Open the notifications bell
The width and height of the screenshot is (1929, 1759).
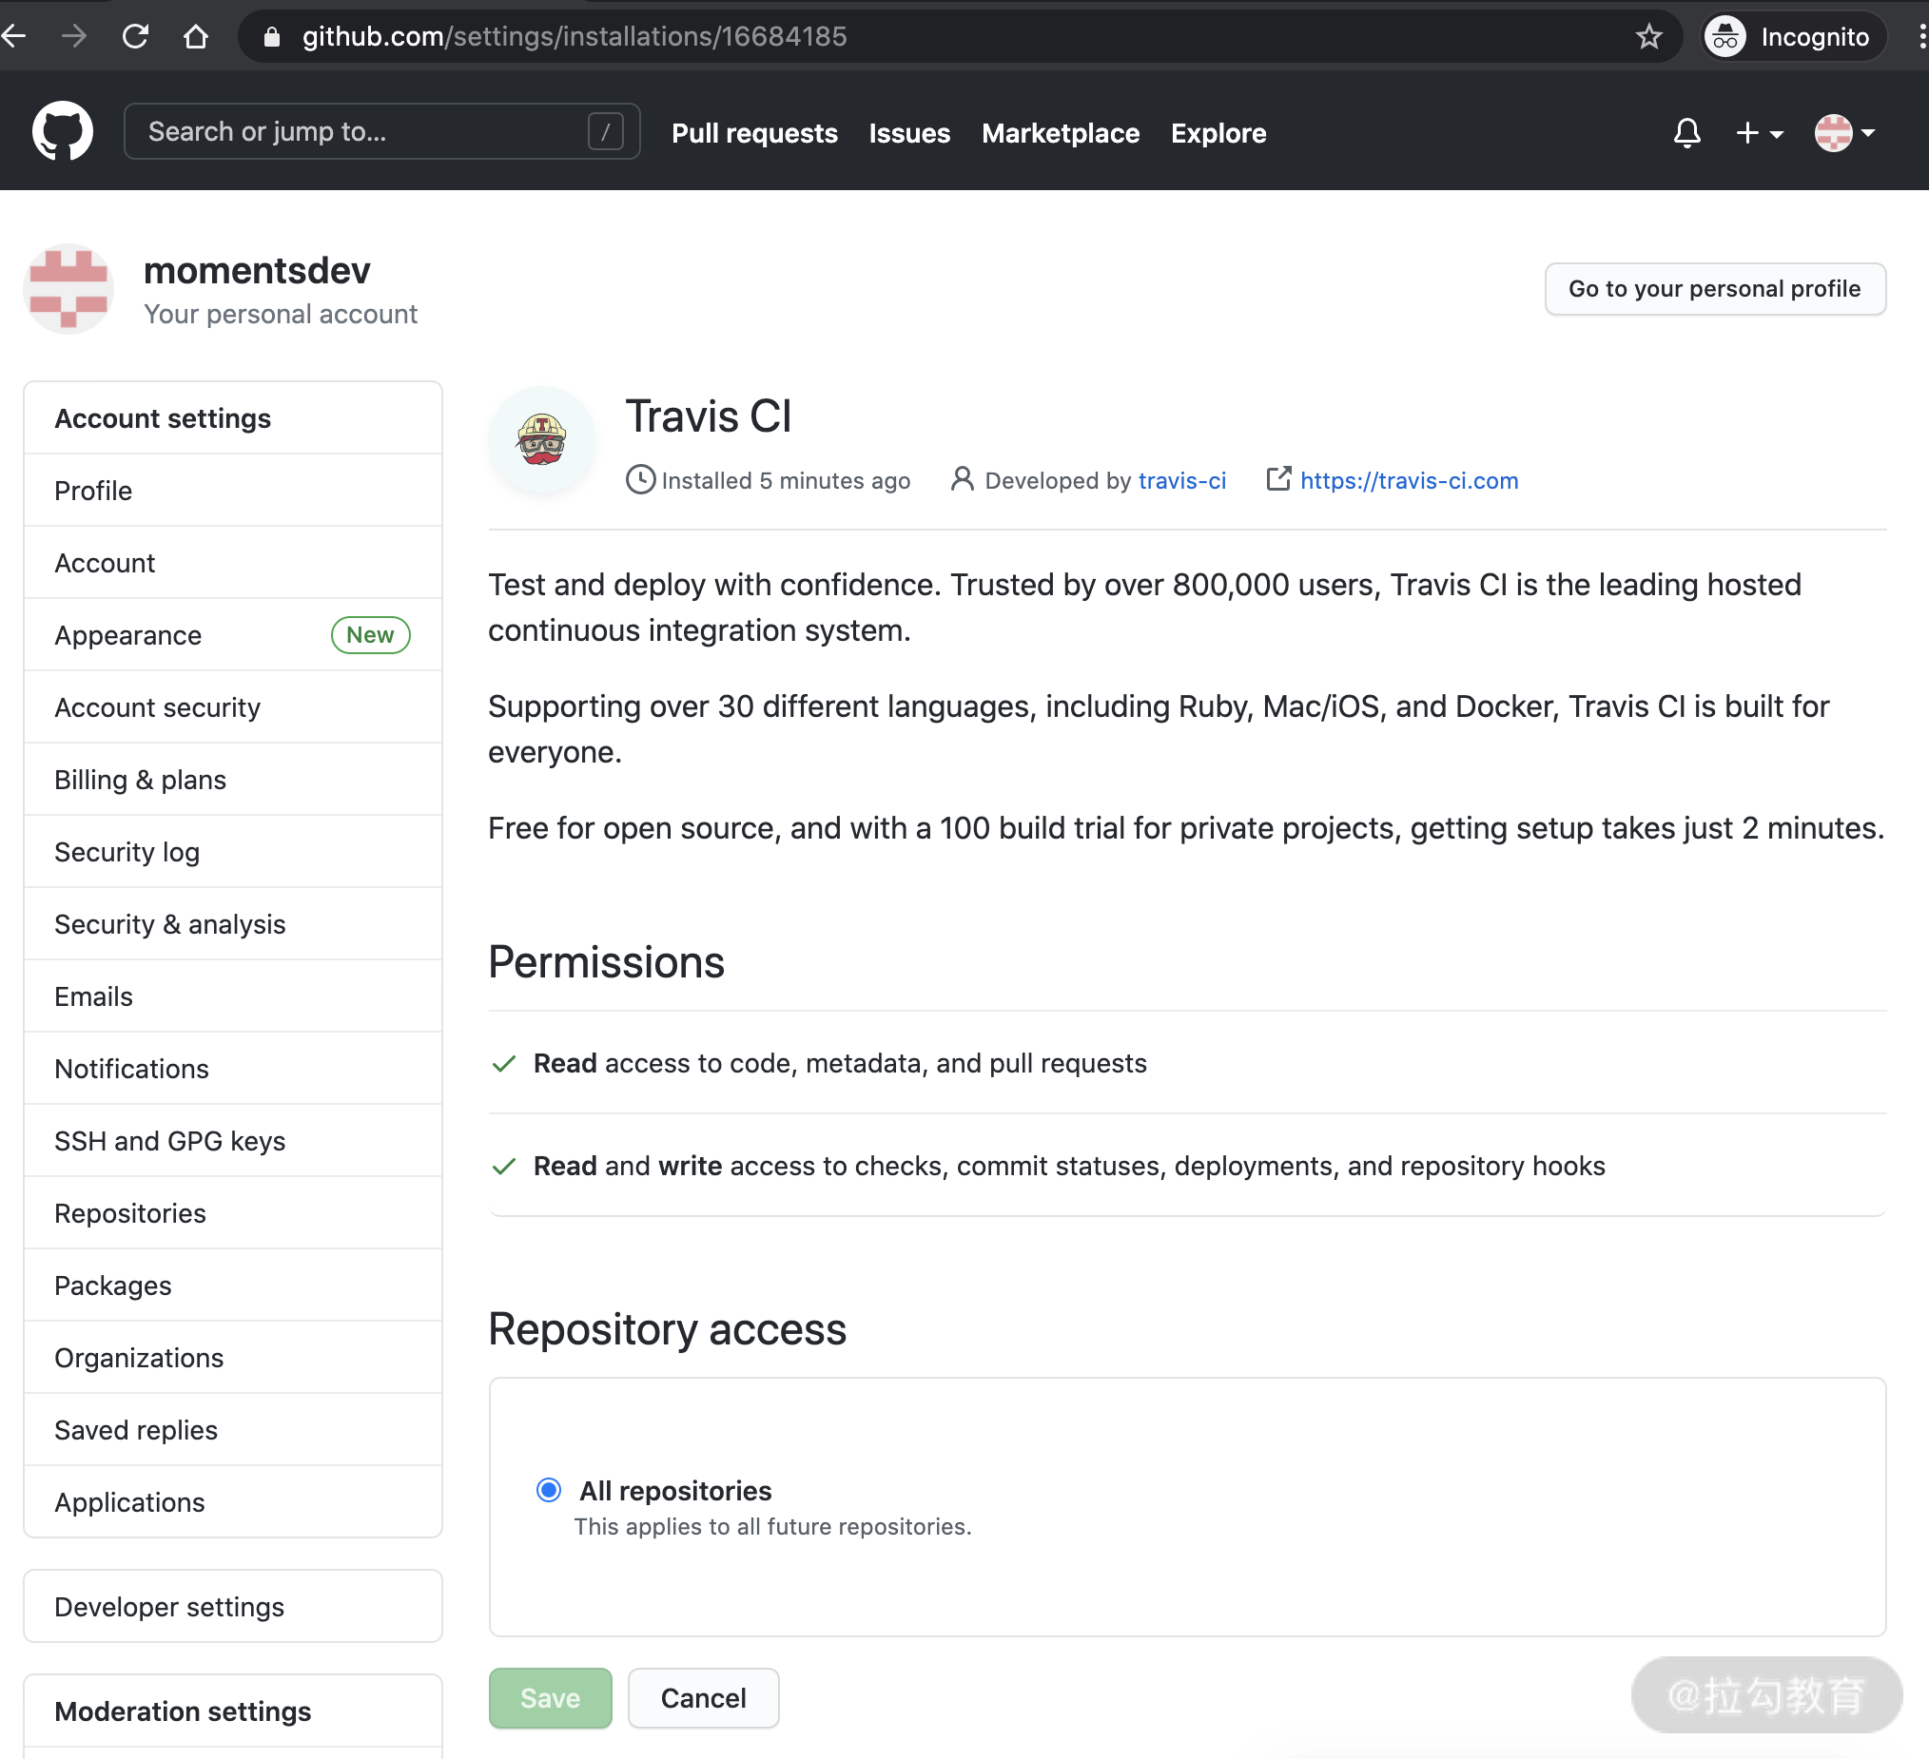click(x=1686, y=133)
